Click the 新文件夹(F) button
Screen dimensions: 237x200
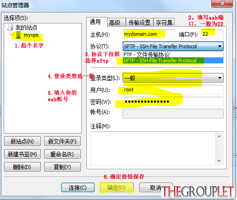[62, 141]
